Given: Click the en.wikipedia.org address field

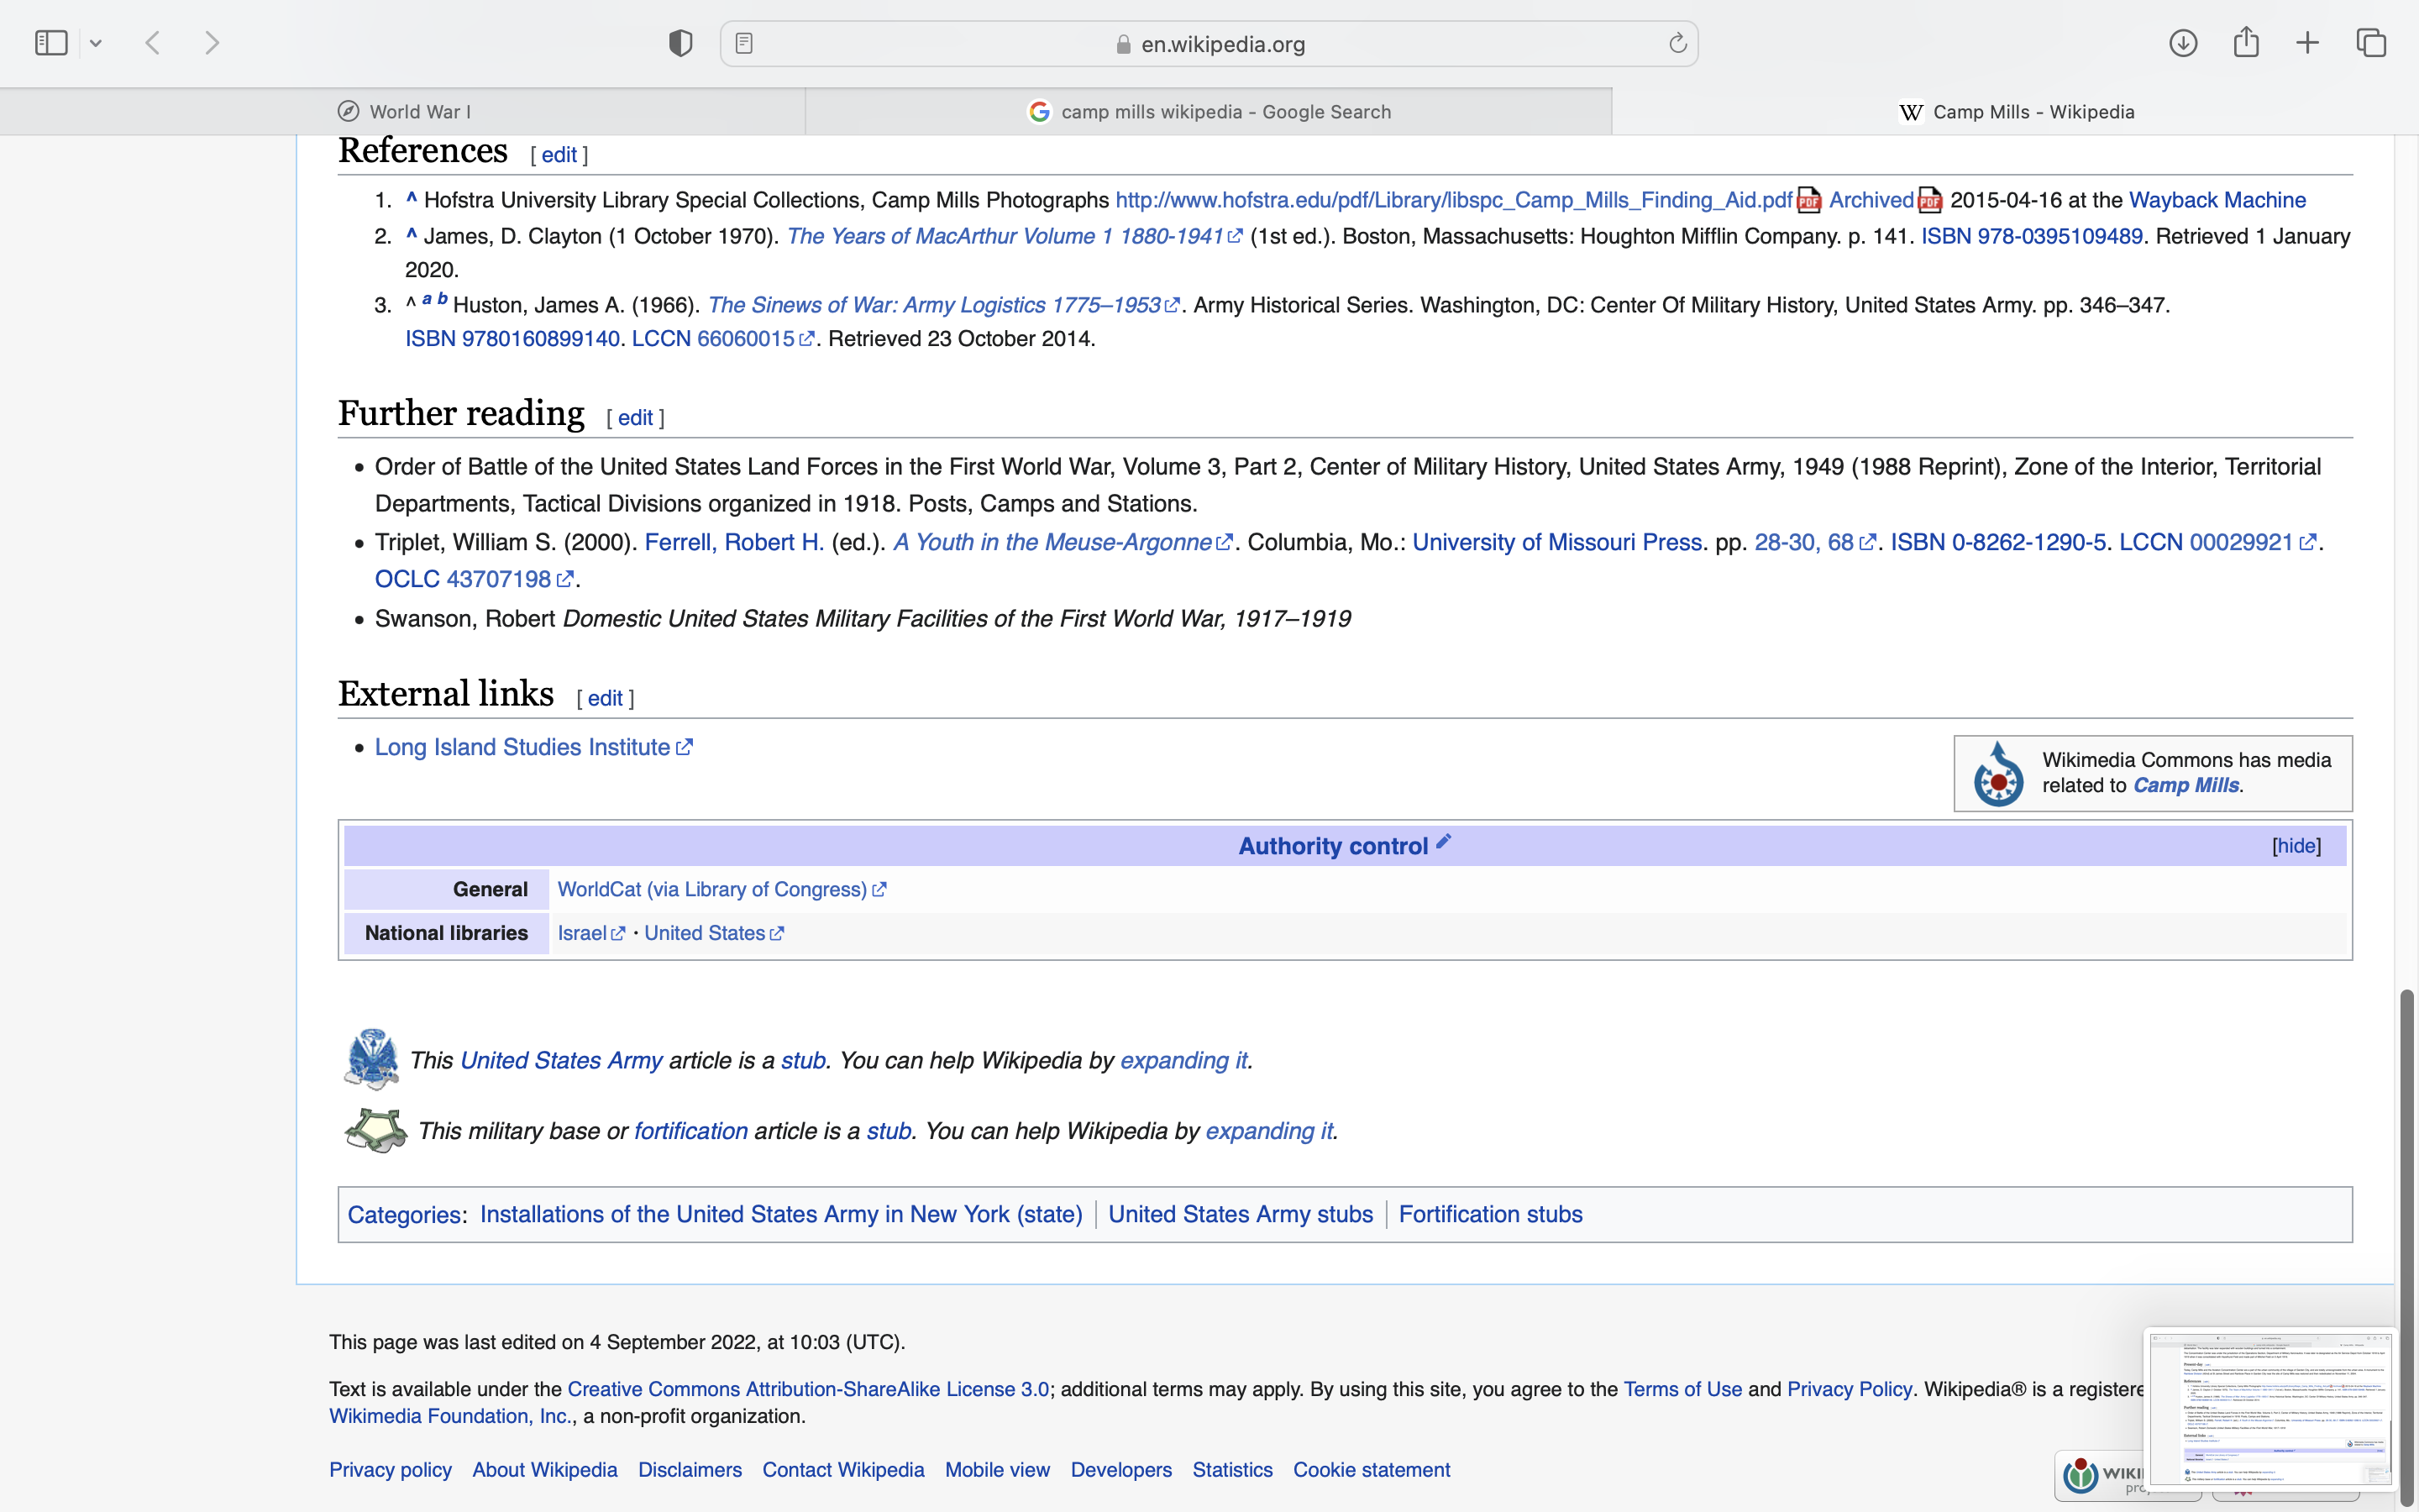Looking at the screenshot, I should point(1221,44).
